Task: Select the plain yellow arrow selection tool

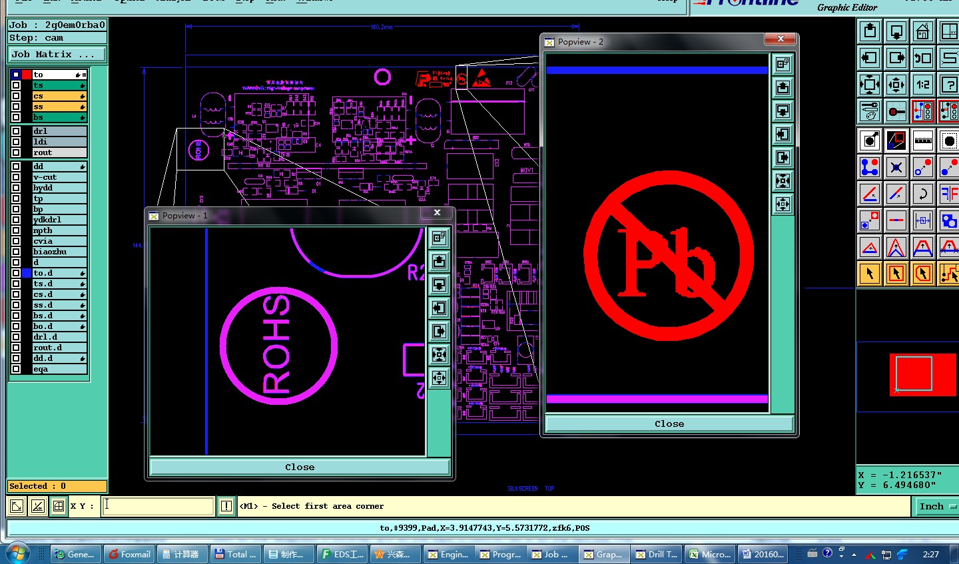Action: (x=870, y=273)
